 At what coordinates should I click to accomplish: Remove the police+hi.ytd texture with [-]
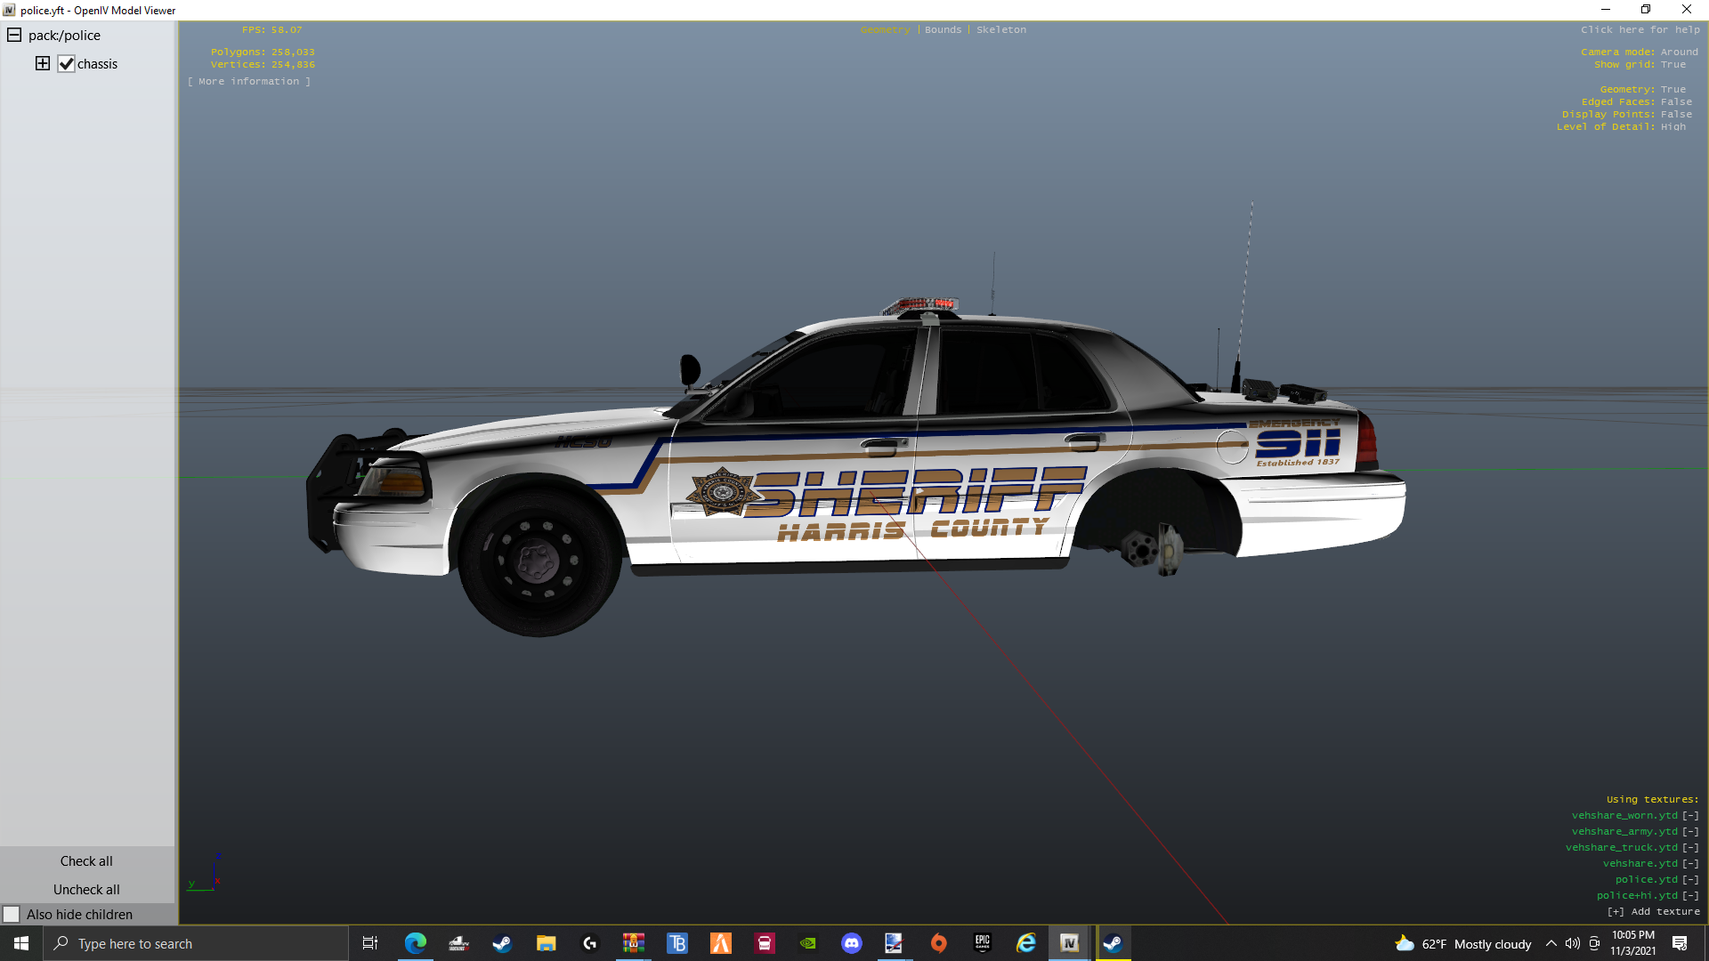pos(1690,895)
